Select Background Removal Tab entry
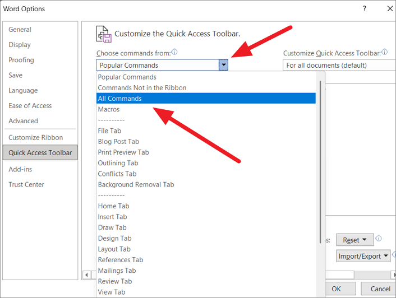The height and width of the screenshot is (298, 396). [206, 184]
